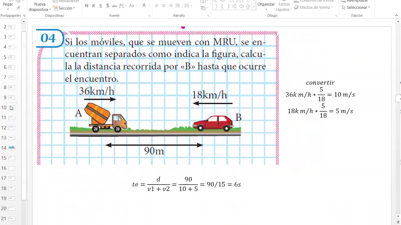Select slide 11 thumbnail
The width and height of the screenshot is (401, 225).
point(12,117)
